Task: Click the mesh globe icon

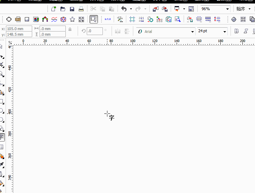Action: click(x=63, y=19)
